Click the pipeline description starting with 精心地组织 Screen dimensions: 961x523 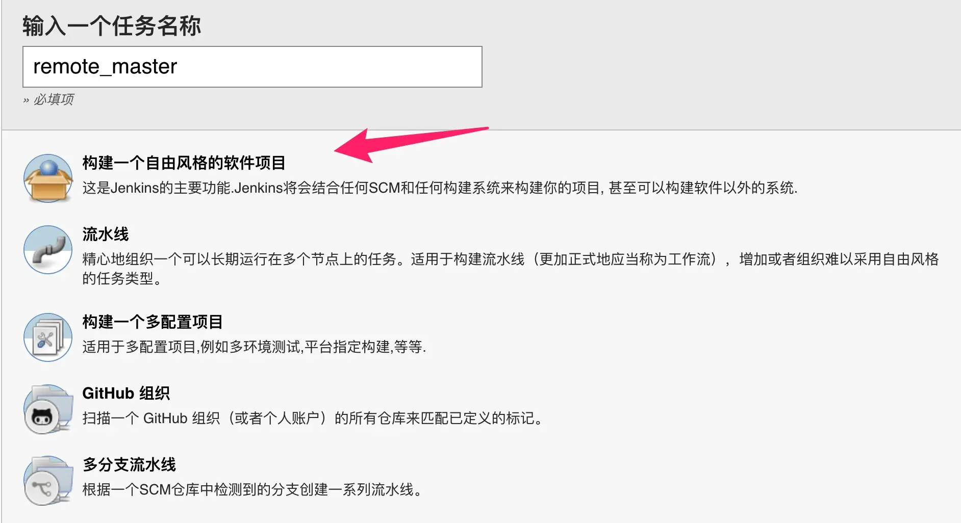point(511,259)
